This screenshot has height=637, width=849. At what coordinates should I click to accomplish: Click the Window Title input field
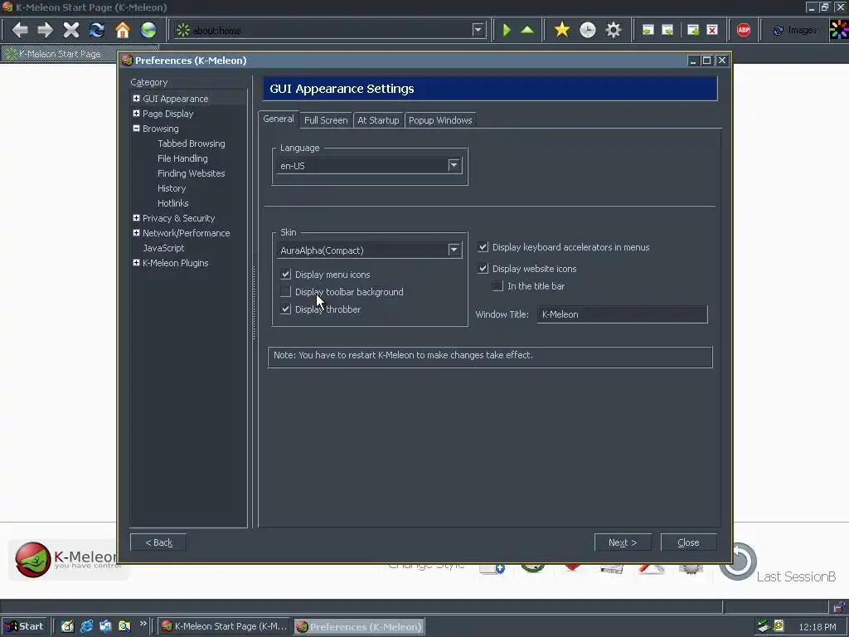pyautogui.click(x=622, y=314)
